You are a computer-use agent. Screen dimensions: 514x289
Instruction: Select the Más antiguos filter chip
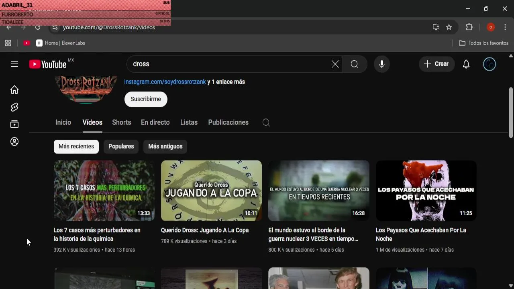coord(165,147)
